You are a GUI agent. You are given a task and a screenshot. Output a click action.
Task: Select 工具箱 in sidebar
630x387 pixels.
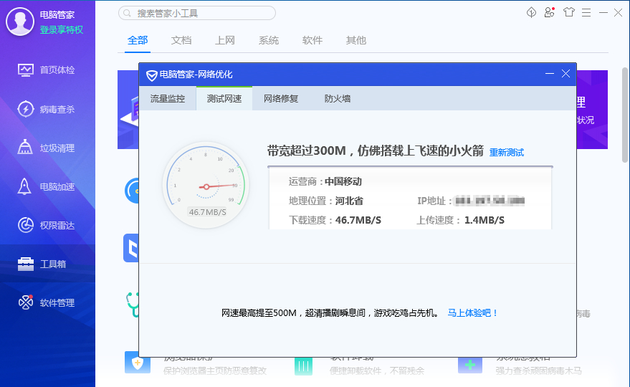tap(47, 264)
